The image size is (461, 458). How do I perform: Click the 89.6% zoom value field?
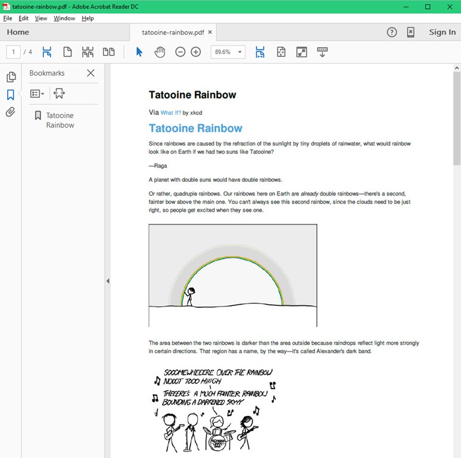(x=223, y=52)
